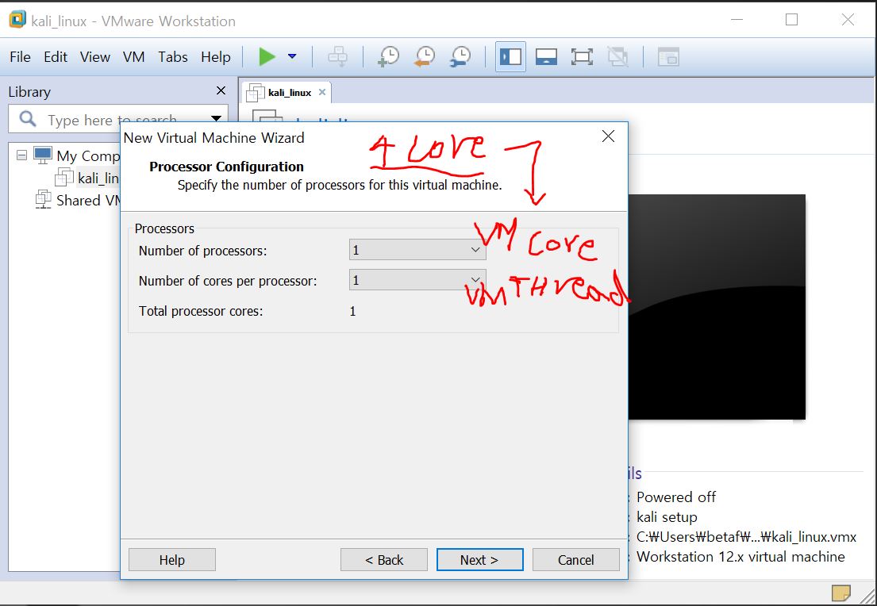Minimize the VMware Workstation window

click(x=737, y=20)
